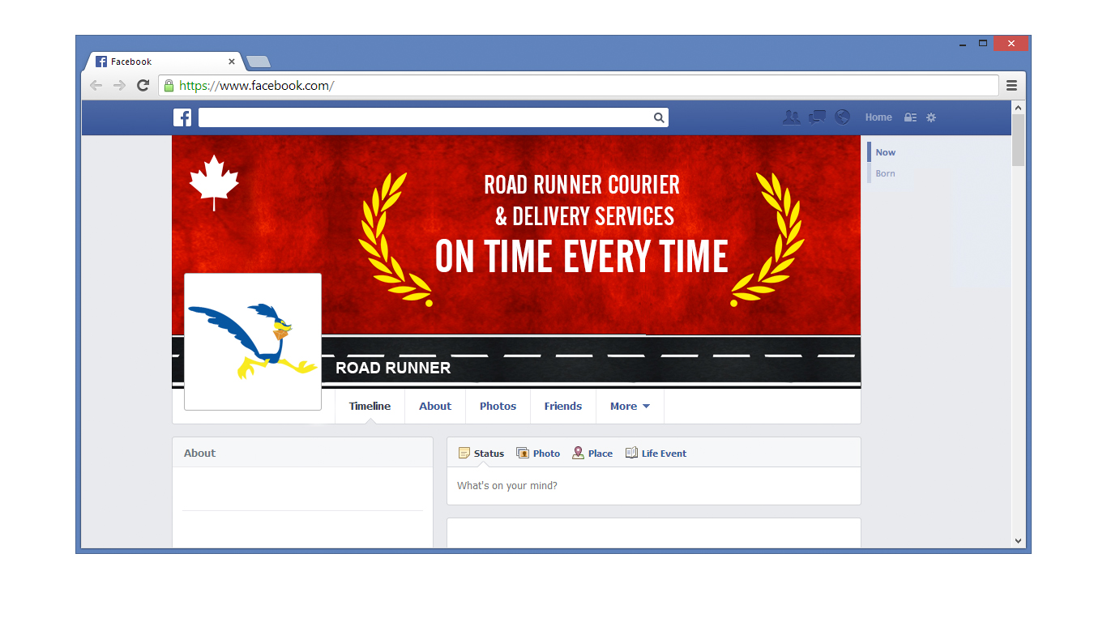Click the search magnifier icon
The image size is (1107, 622).
click(659, 117)
